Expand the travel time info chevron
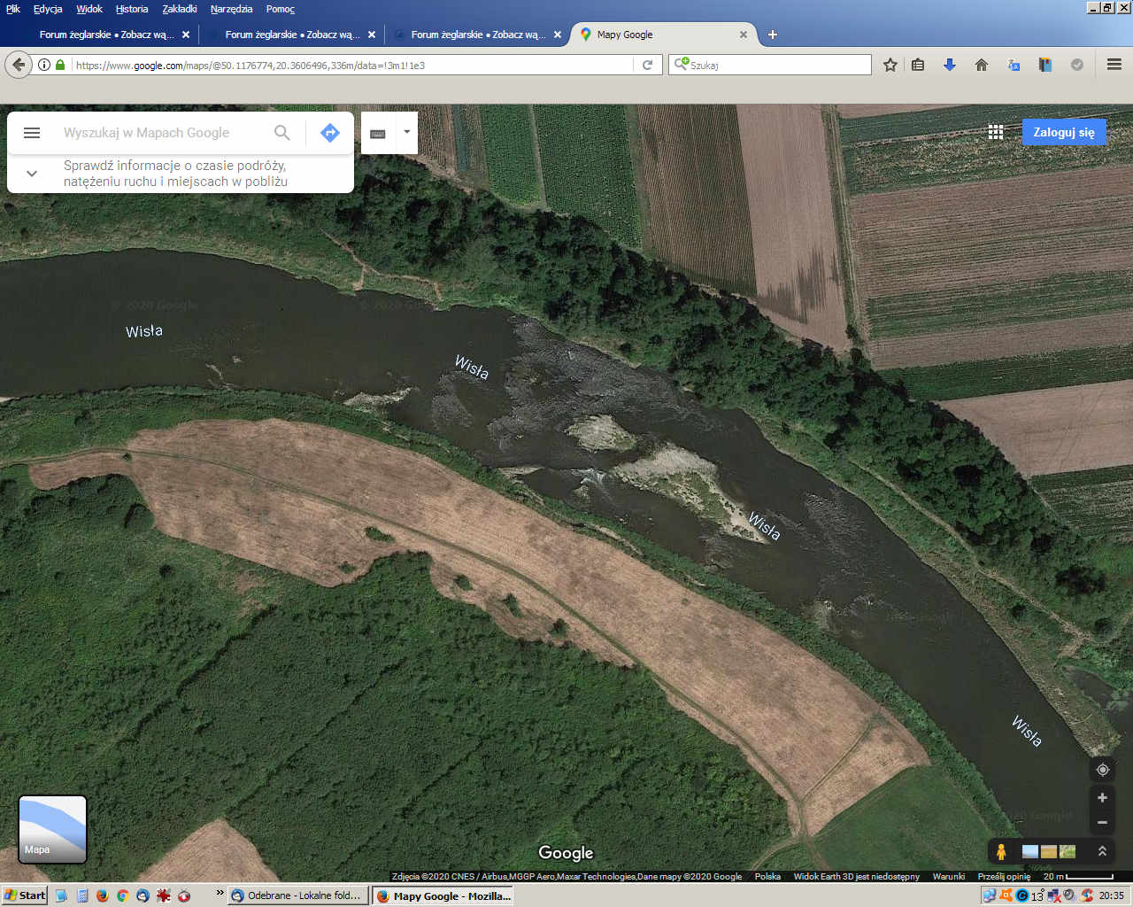Viewport: 1133px width, 907px height. coord(32,174)
